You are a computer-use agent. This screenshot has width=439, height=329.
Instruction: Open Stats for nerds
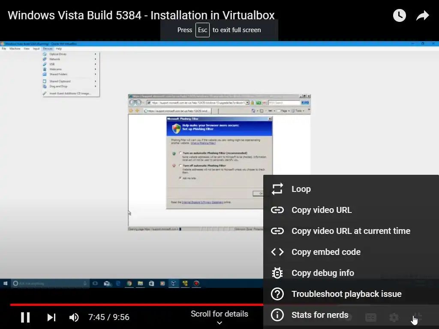click(x=351, y=315)
